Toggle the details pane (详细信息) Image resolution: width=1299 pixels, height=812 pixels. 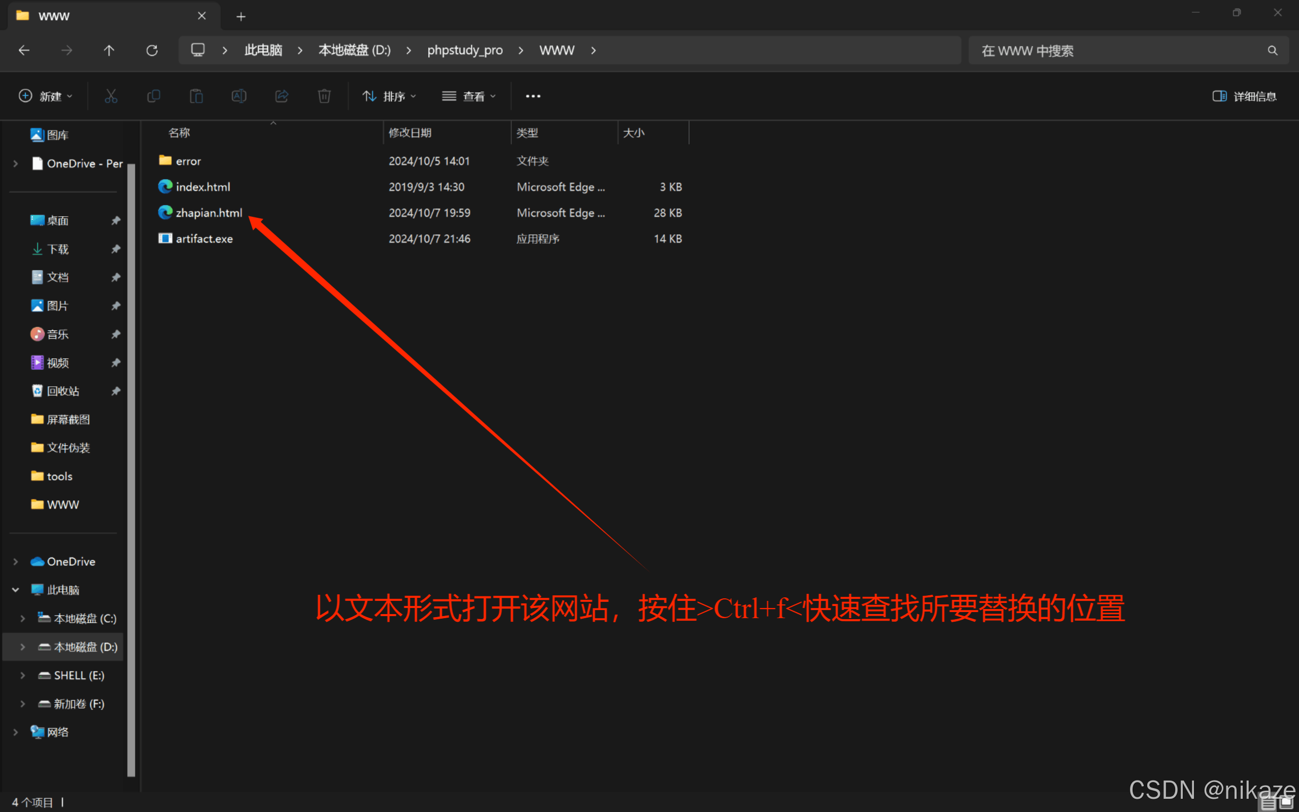1244,96
